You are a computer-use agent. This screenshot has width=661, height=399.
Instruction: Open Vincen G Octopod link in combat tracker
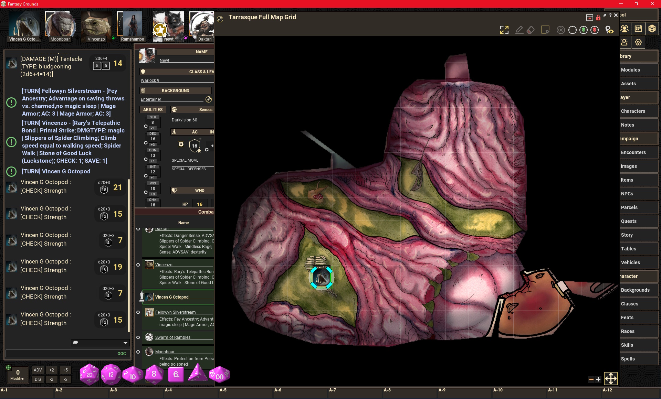(x=172, y=297)
